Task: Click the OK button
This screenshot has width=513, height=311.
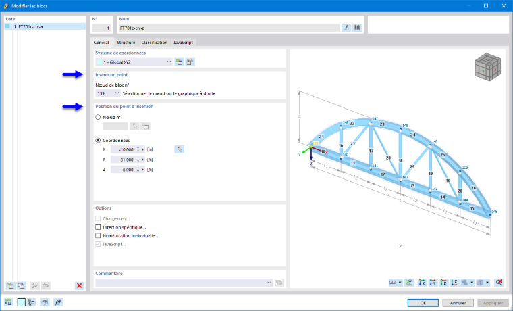Action: click(423, 303)
